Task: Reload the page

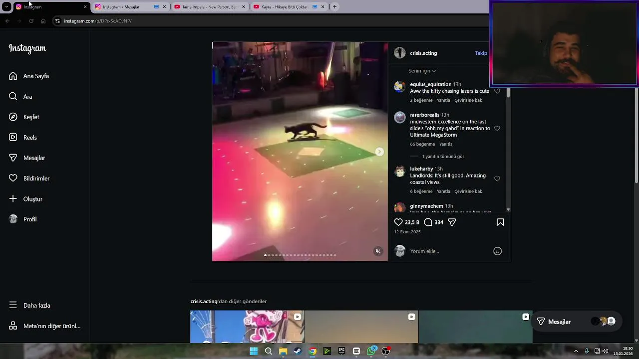Action: 31,21
